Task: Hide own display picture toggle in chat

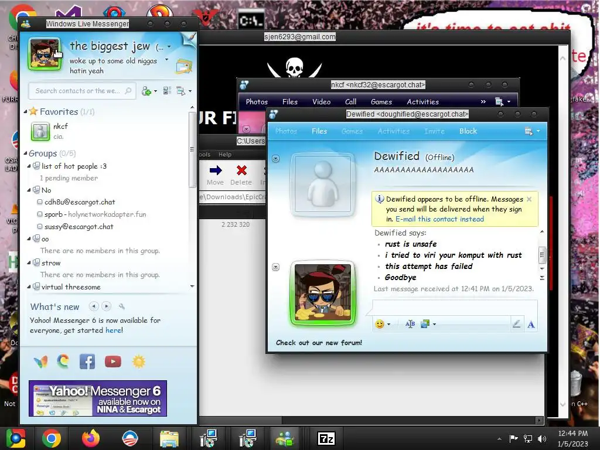Action: coord(275,267)
